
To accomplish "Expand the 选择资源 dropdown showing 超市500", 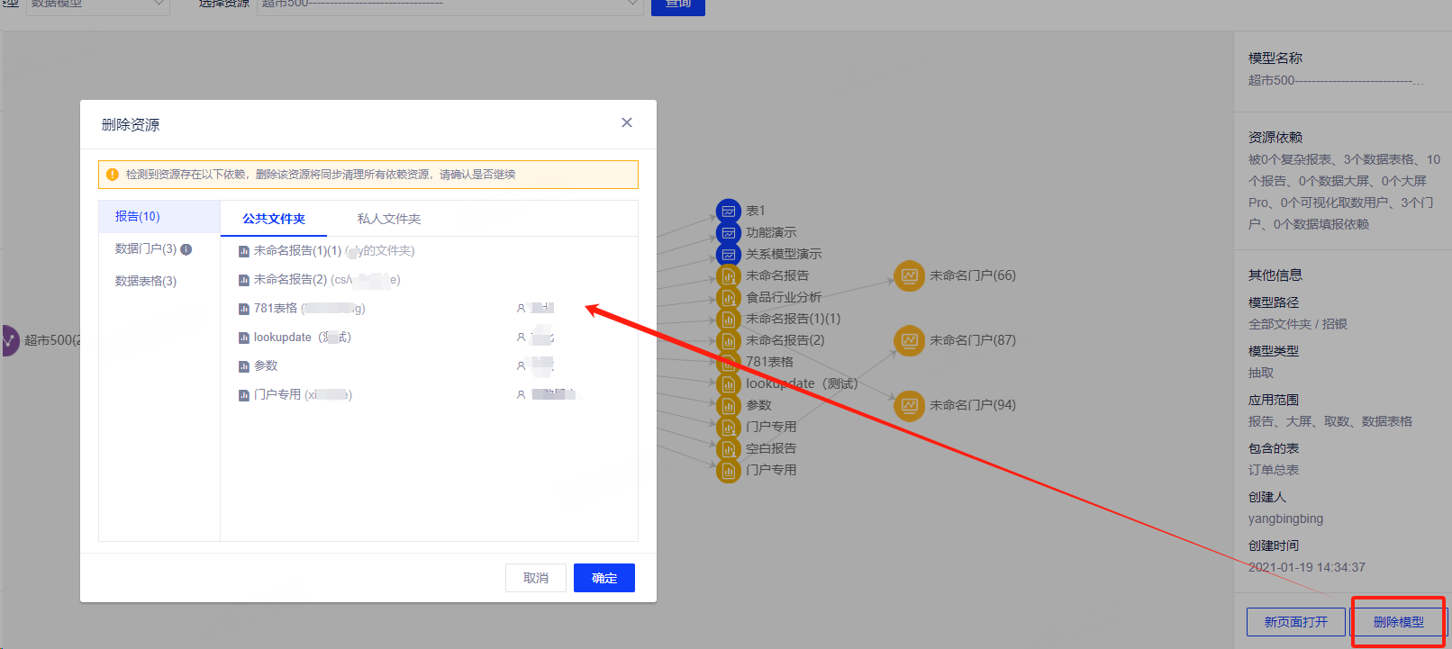I will (x=450, y=5).
